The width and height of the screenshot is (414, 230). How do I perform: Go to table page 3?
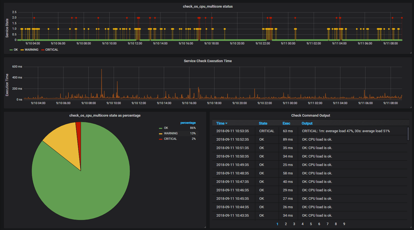click(x=294, y=224)
